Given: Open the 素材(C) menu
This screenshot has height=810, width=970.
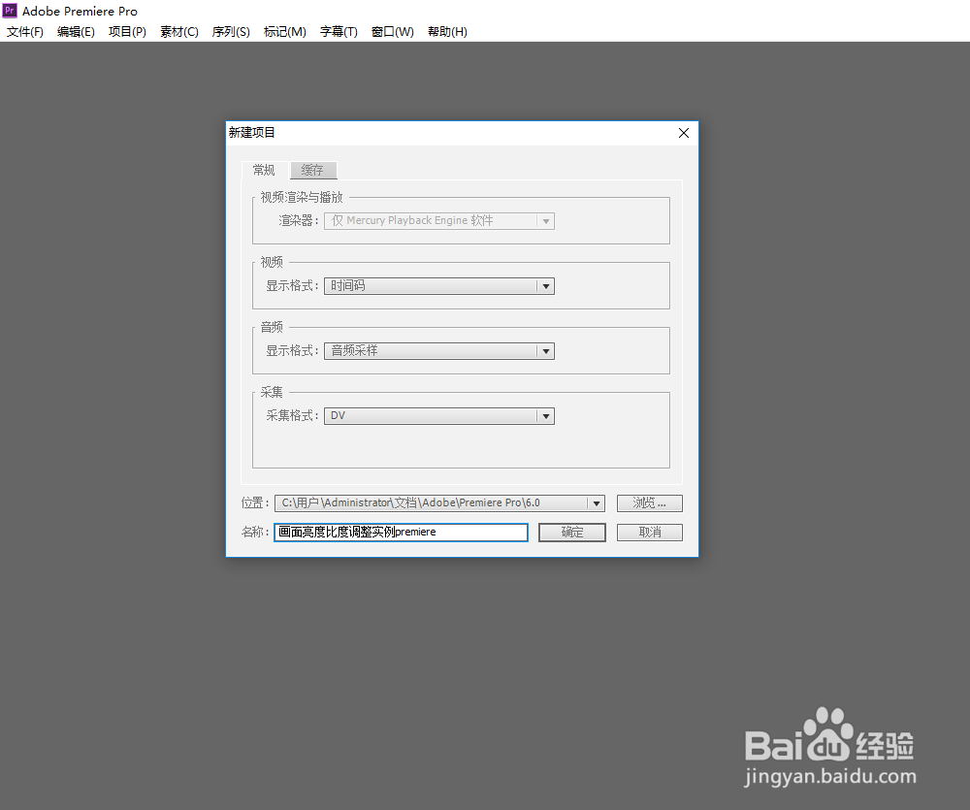Looking at the screenshot, I should click(x=179, y=32).
